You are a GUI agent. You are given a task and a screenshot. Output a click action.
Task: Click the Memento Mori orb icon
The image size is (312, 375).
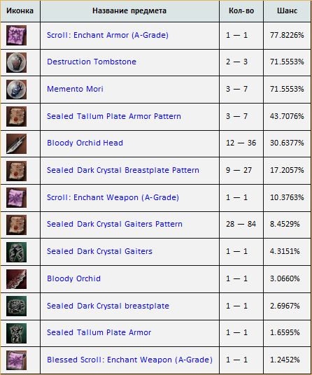(x=16, y=90)
